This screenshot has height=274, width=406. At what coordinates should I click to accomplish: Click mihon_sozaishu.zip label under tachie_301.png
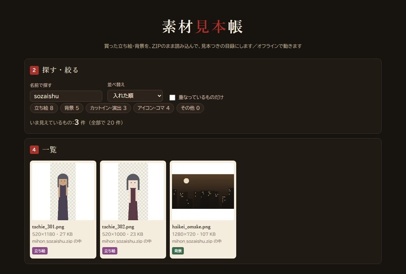pos(57,241)
